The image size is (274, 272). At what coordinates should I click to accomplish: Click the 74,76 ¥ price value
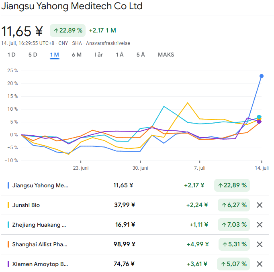pos(124,264)
